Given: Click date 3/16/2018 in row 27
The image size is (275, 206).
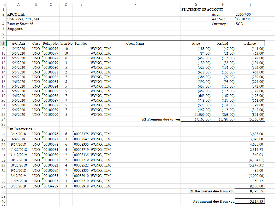Looking at the screenshot, I should pos(19,134).
